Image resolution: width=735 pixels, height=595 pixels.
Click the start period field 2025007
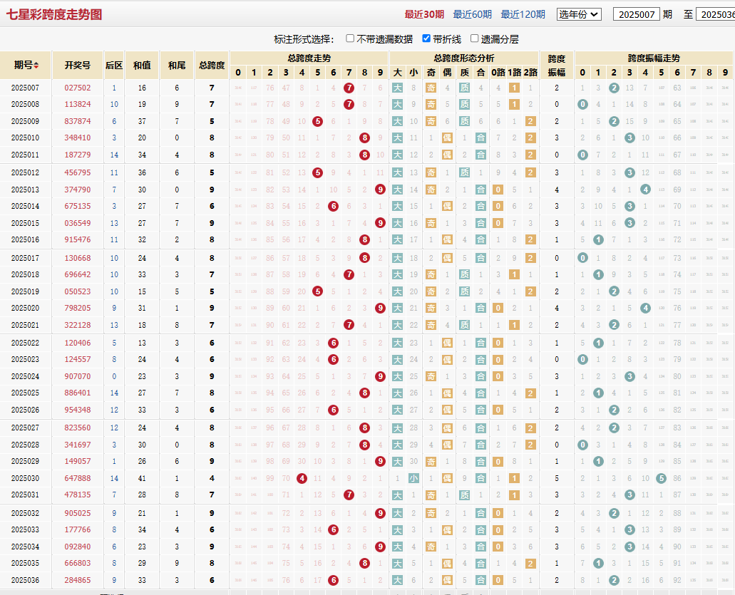click(636, 14)
